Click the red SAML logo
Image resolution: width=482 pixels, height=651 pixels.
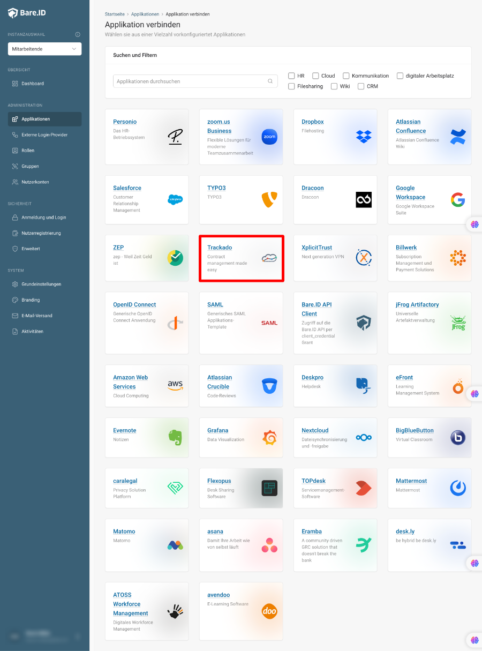pyautogui.click(x=269, y=323)
